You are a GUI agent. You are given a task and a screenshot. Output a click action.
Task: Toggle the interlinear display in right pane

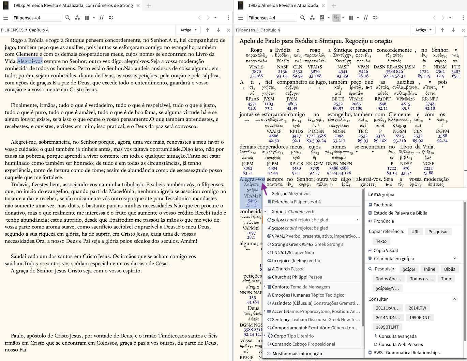[336, 18]
